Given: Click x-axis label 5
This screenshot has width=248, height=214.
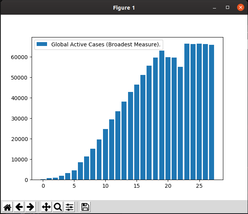Looking at the screenshot, I should (74, 186).
